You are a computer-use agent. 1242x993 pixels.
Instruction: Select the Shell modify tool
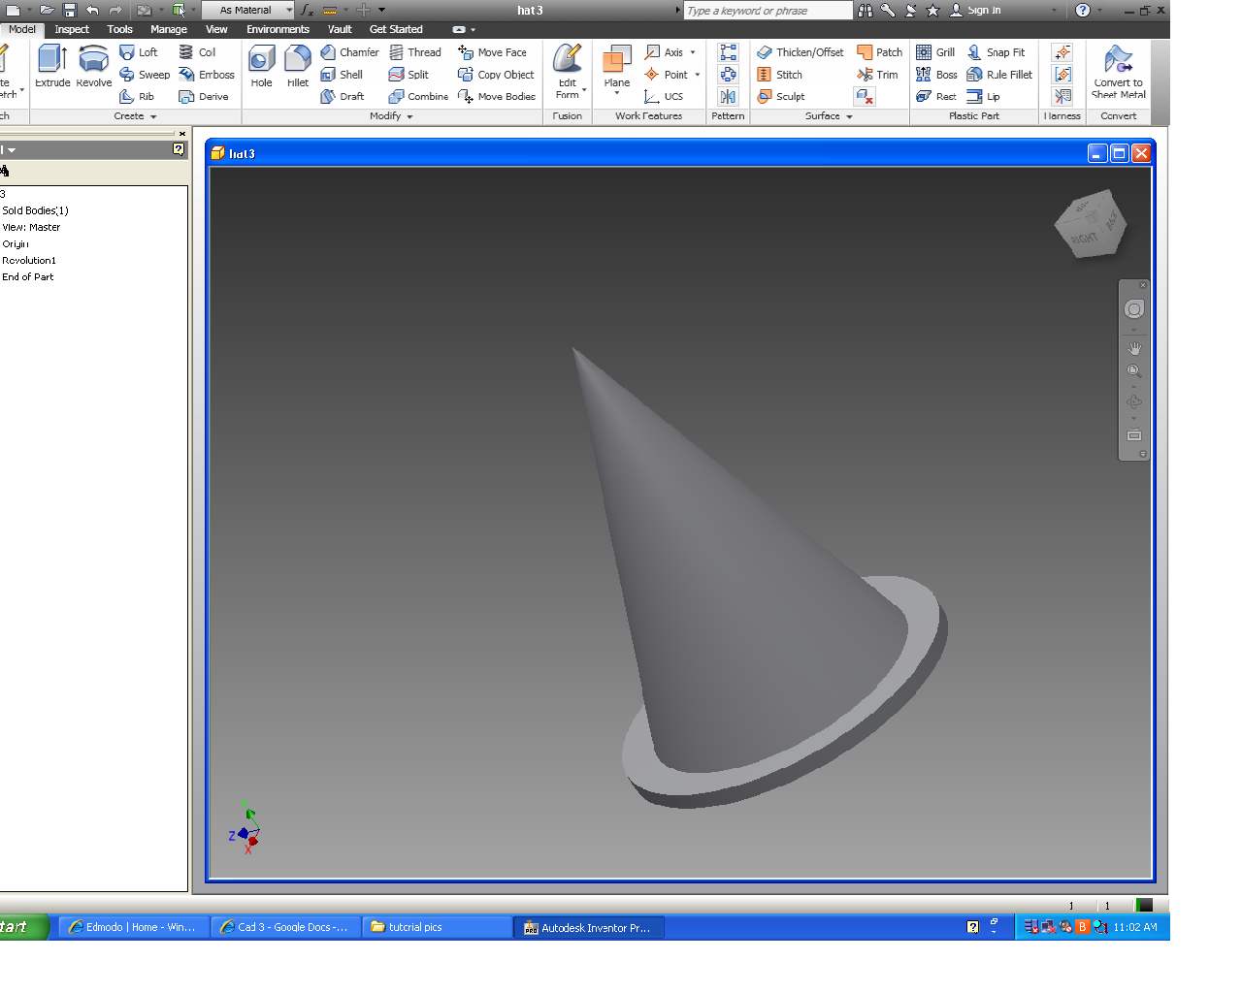(346, 74)
